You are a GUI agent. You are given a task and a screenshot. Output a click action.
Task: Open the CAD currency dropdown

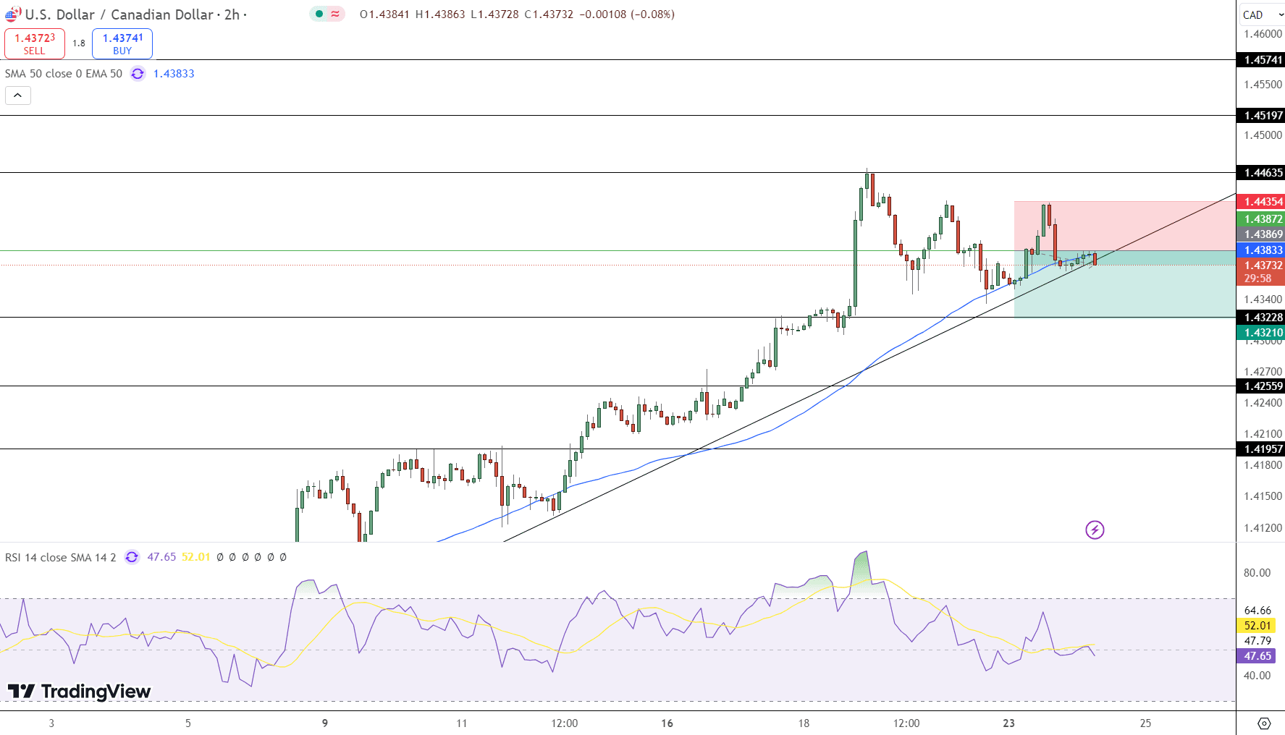(x=1260, y=14)
